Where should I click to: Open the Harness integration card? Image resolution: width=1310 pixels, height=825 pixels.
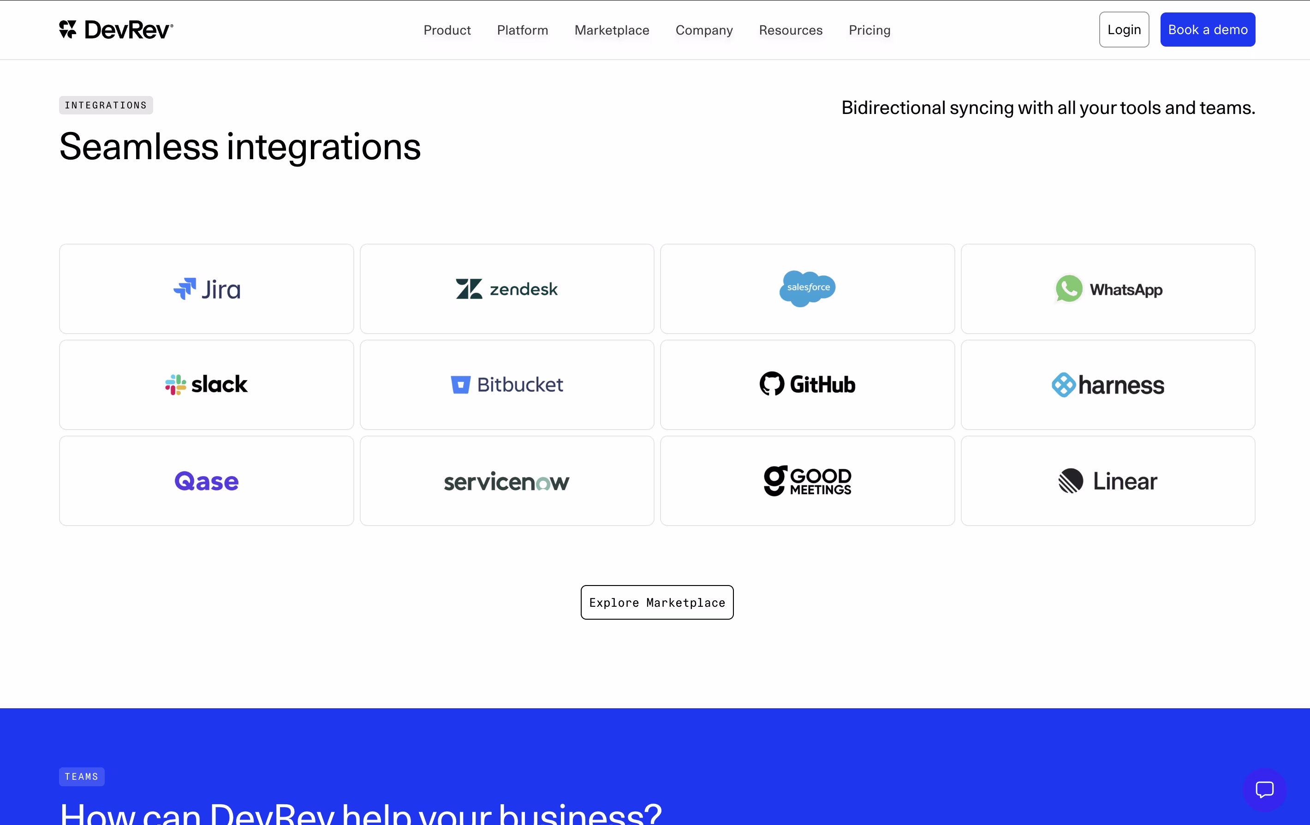(1108, 385)
